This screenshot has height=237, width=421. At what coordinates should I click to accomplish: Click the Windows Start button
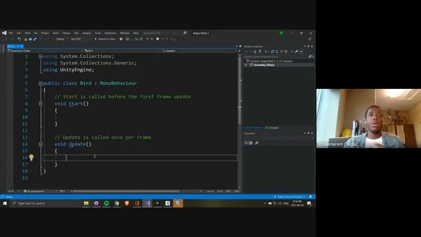[x=5, y=203]
